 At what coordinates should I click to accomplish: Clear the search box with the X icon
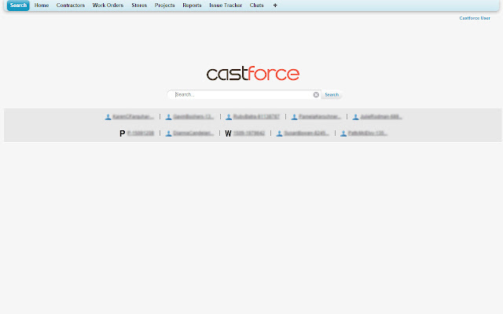316,94
